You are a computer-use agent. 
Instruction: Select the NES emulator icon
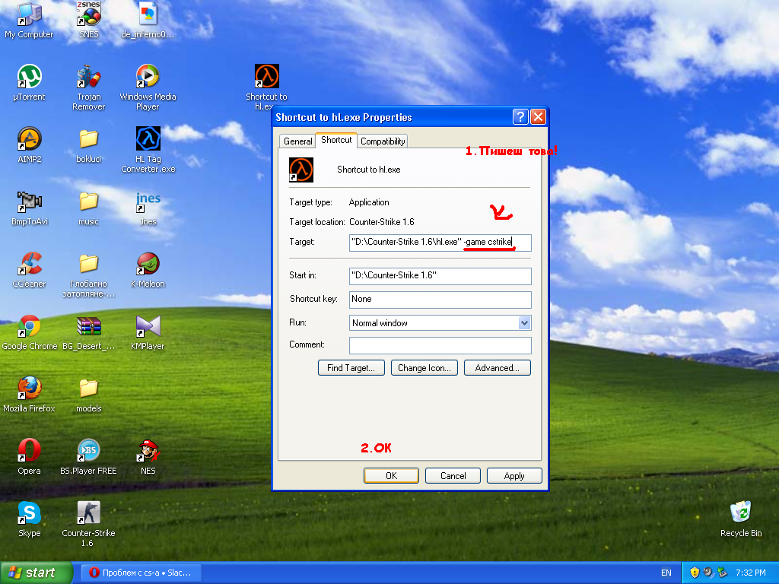pos(148,456)
